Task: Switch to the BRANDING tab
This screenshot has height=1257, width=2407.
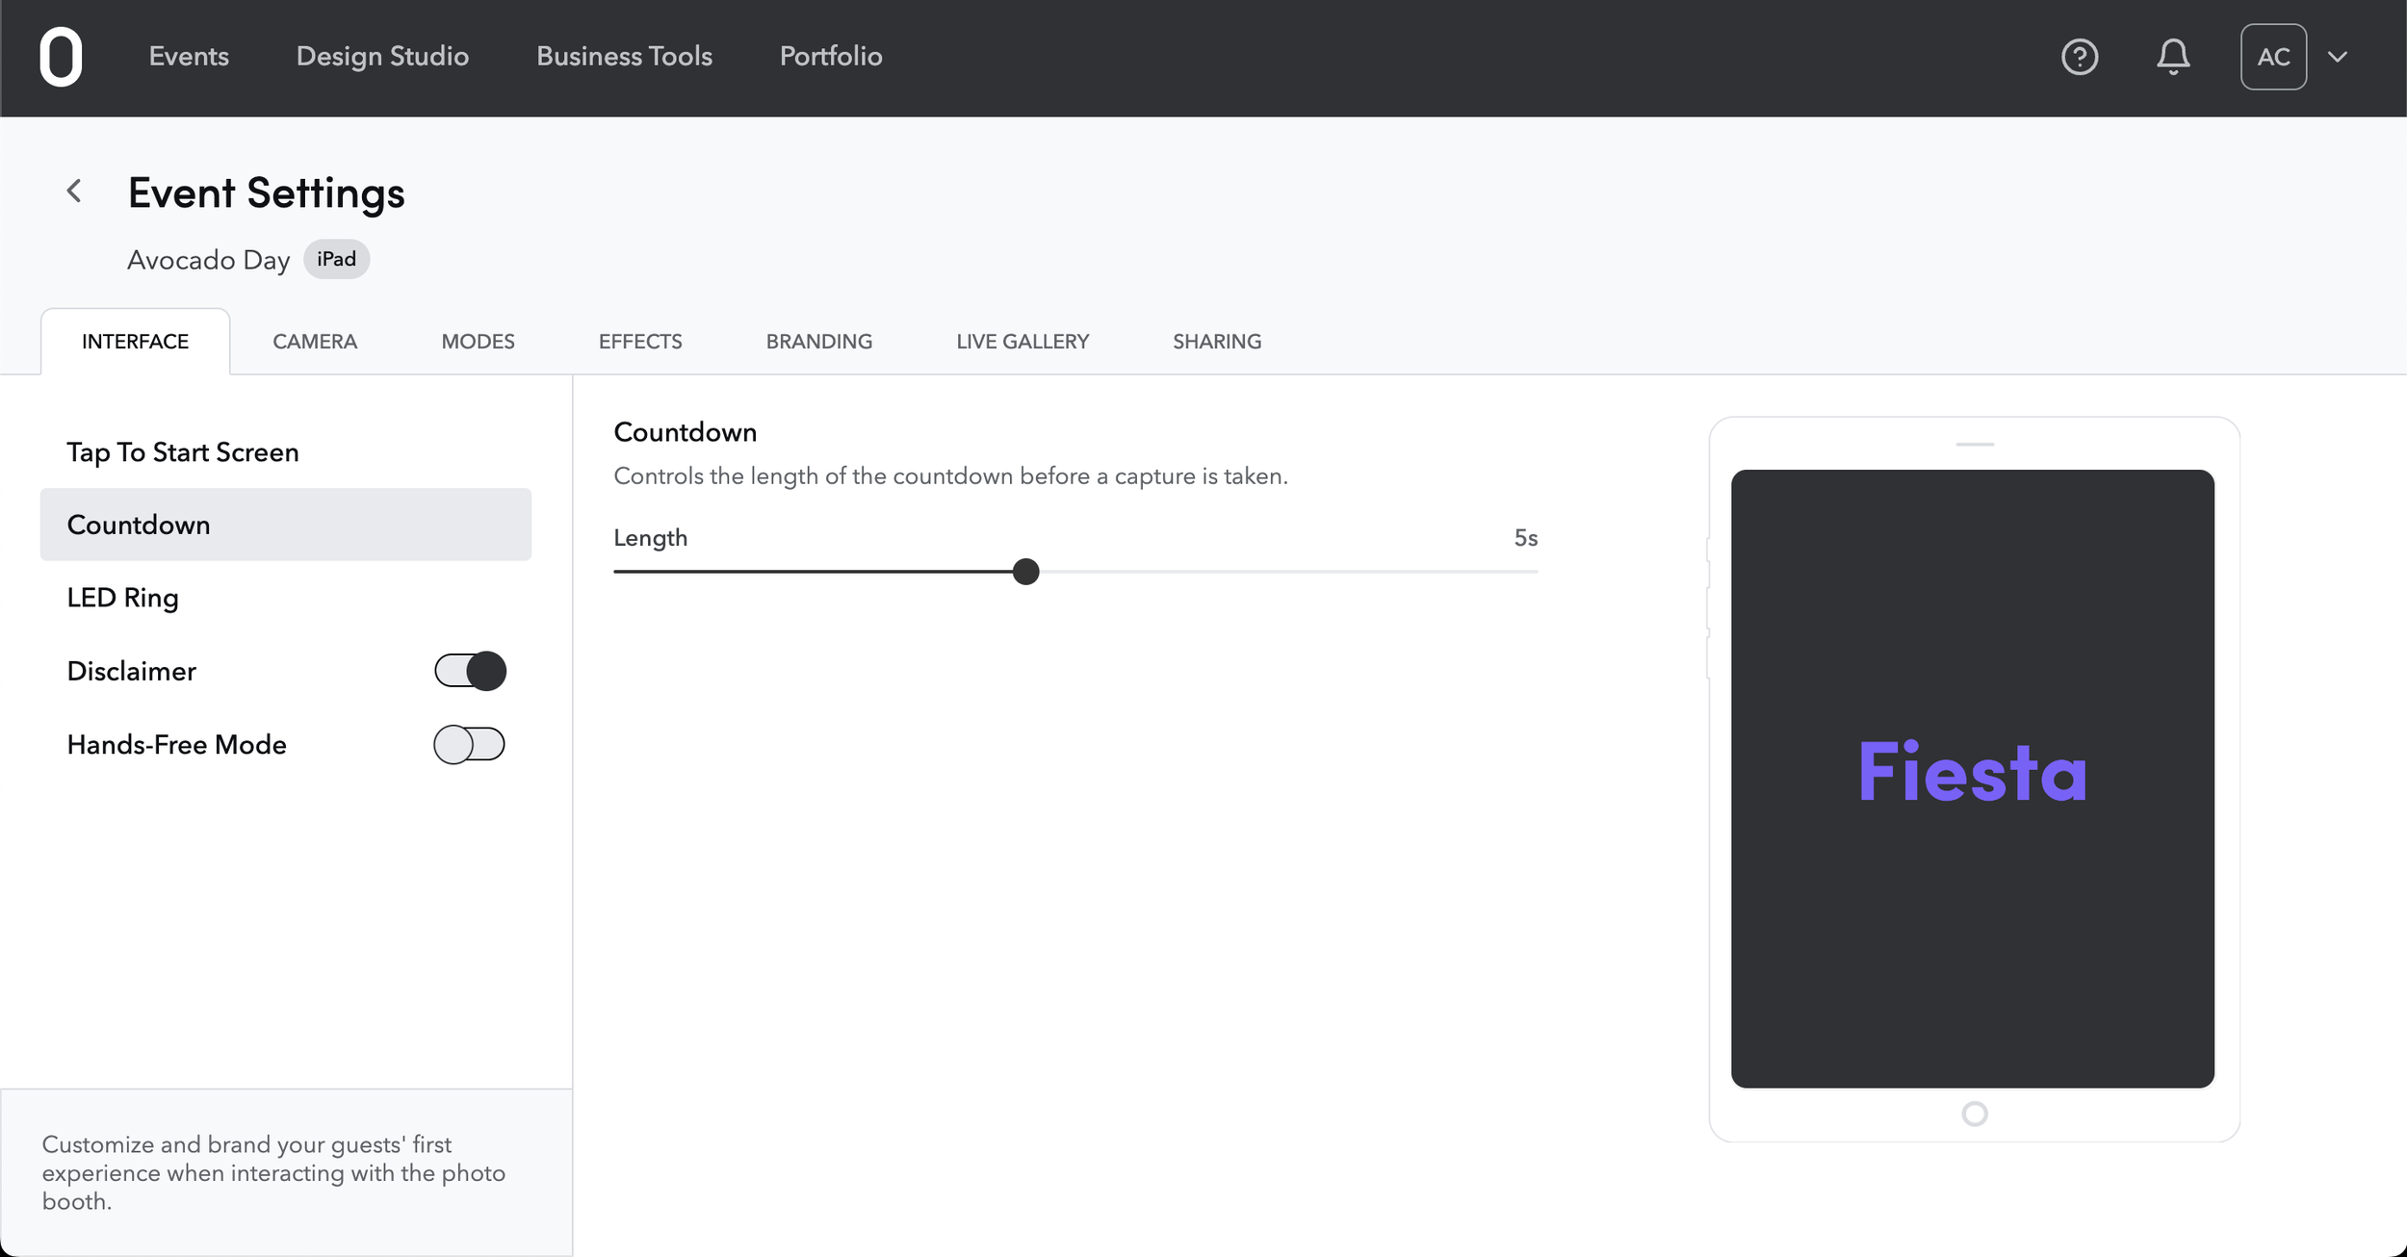Action: point(819,342)
